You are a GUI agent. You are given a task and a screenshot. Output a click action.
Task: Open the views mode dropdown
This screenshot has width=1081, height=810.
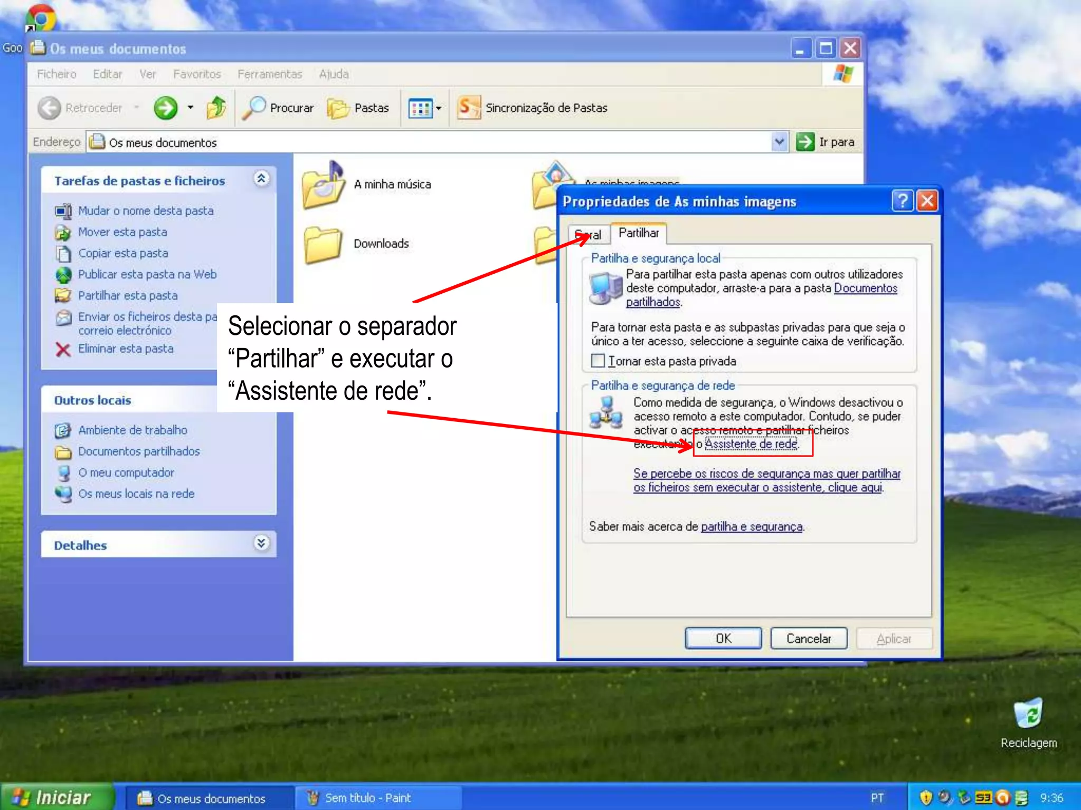pos(425,109)
